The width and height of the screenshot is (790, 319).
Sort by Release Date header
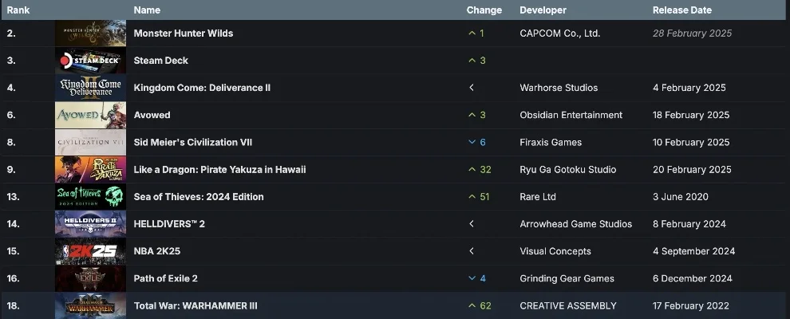(681, 10)
